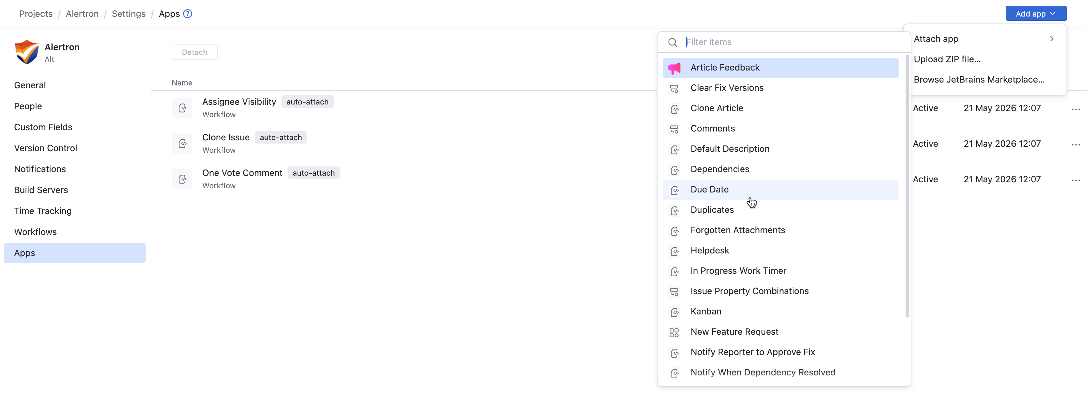Image resolution: width=1090 pixels, height=404 pixels.
Task: Select Duplicates from the app list
Action: click(780, 210)
